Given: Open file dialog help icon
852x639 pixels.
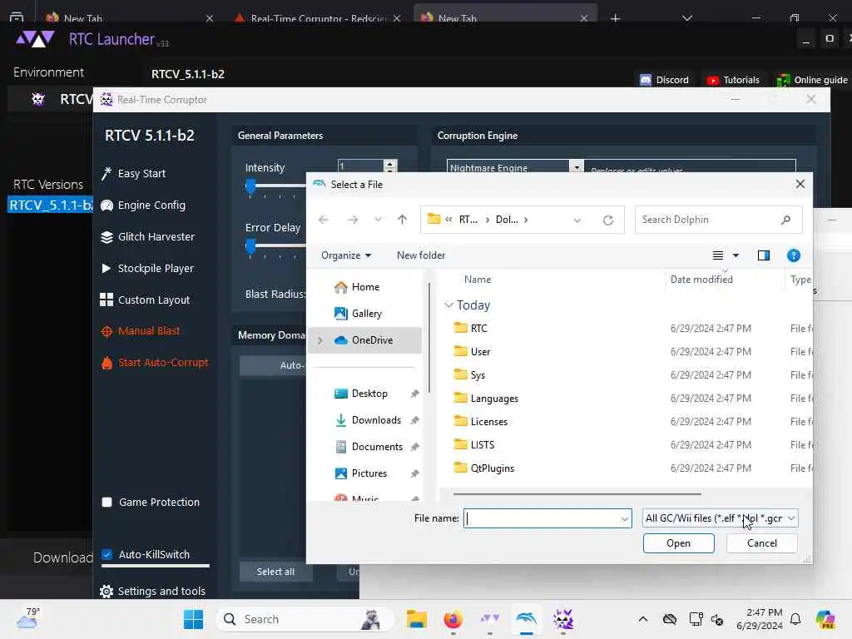Looking at the screenshot, I should coord(793,255).
